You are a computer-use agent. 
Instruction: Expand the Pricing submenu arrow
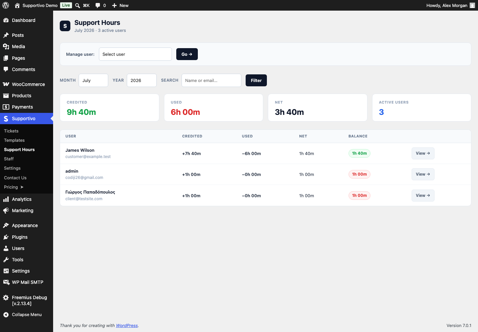coord(22,187)
